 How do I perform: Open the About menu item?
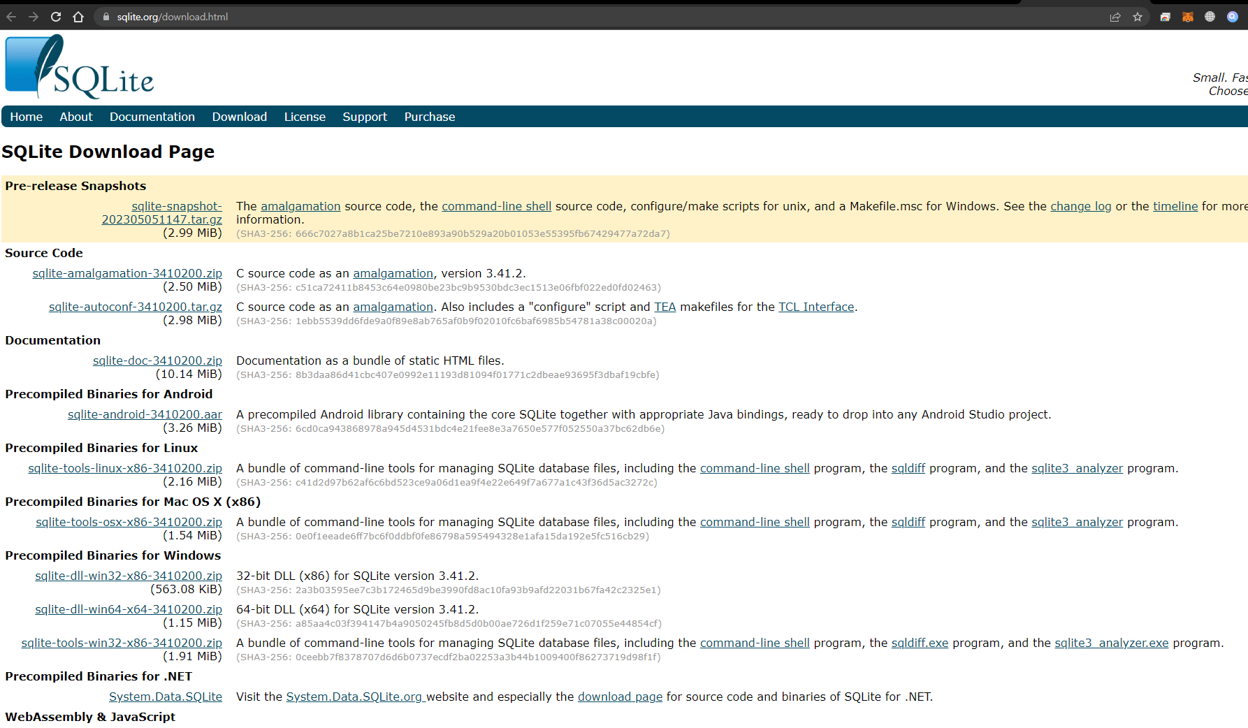click(76, 117)
